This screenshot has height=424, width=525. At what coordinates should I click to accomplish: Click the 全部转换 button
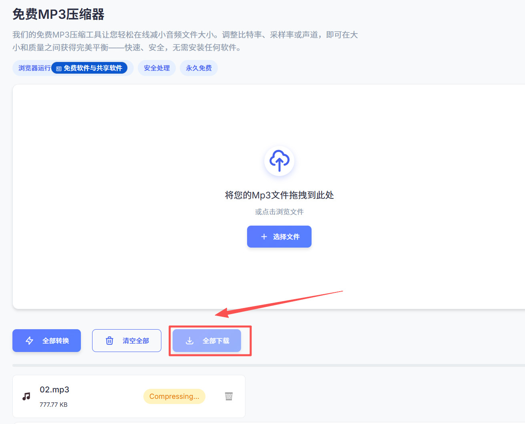coord(46,341)
